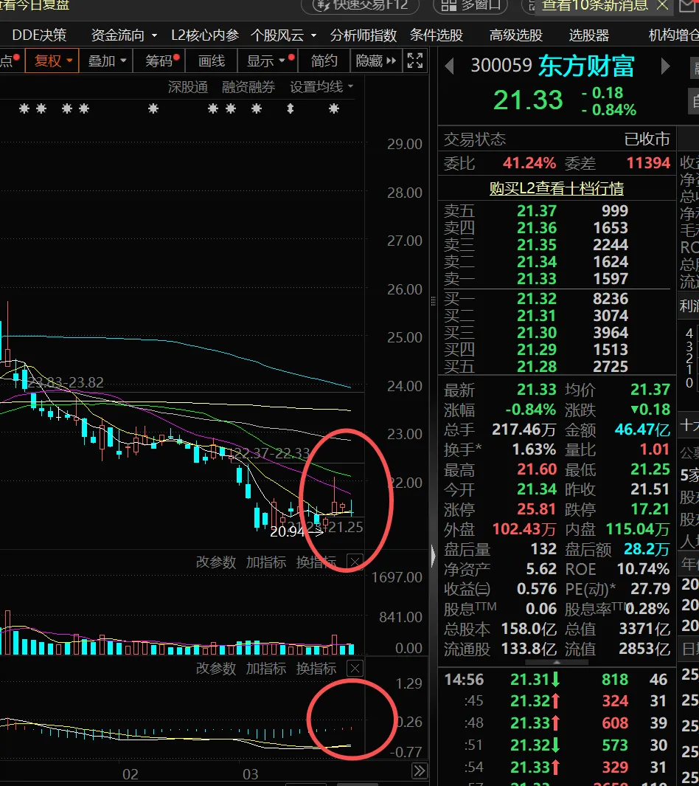Click the up-down arrow event marker above chart
Image resolution: width=699 pixels, height=786 pixels.
pos(291,108)
